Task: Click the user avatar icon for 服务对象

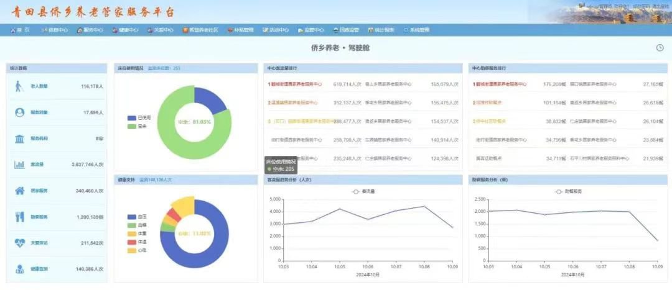Action: [x=19, y=112]
